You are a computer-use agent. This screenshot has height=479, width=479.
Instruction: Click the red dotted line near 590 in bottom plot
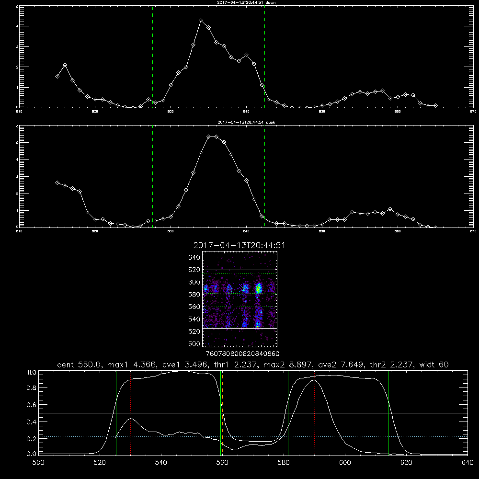(x=314, y=412)
